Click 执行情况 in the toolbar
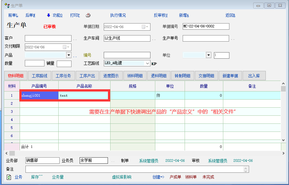The height and width of the screenshot is (185, 289). (x=118, y=15)
